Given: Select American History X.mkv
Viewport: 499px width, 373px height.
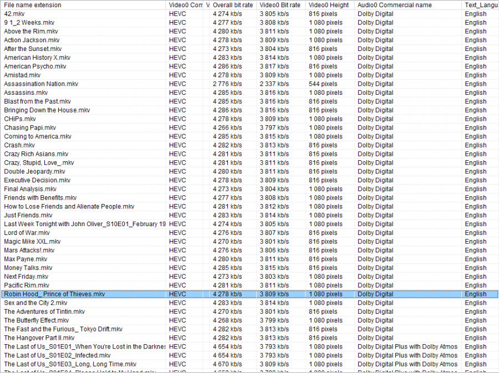Looking at the screenshot, I should pyautogui.click(x=37, y=58).
